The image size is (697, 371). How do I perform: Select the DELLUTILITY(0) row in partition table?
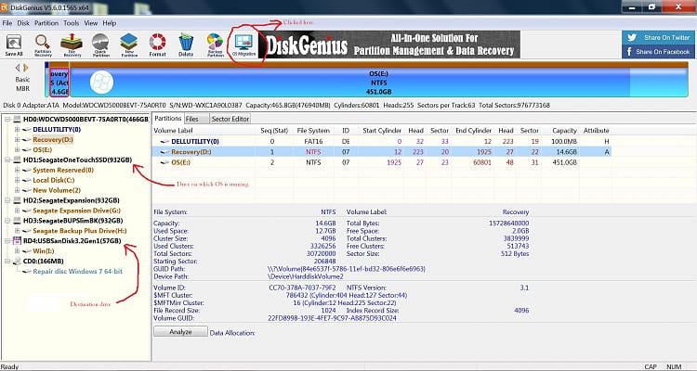click(382, 142)
